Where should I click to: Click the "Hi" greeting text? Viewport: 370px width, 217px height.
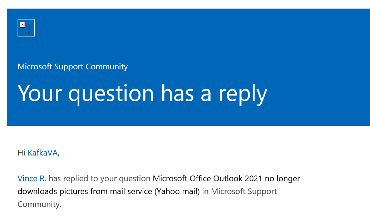click(21, 153)
